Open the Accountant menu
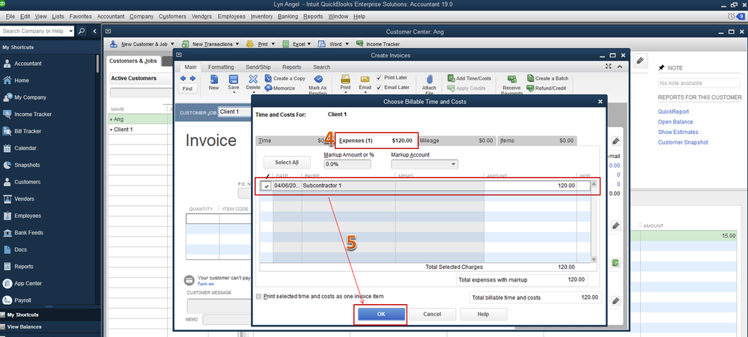This screenshot has width=748, height=337. (x=111, y=16)
